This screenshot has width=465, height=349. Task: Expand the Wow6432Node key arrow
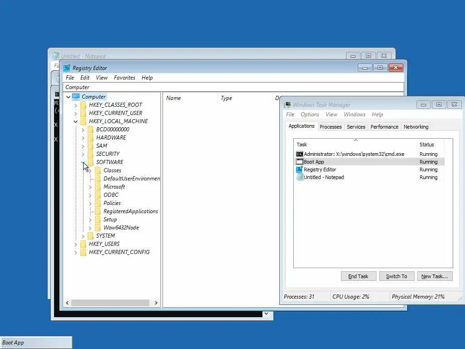tap(90, 228)
